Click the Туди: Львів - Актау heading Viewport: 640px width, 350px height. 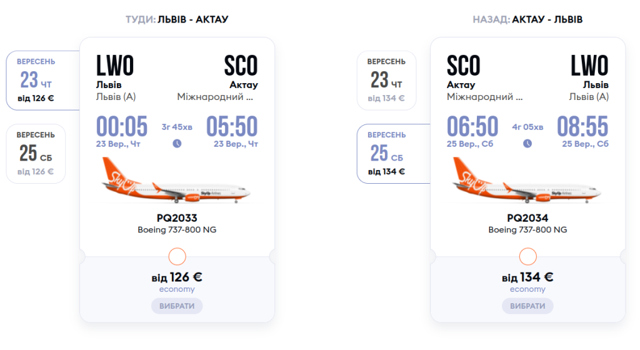pos(177,19)
